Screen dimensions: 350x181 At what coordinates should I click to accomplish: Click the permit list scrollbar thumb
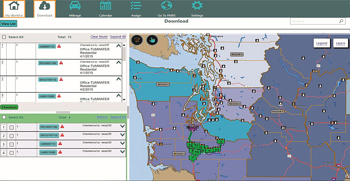point(124,54)
